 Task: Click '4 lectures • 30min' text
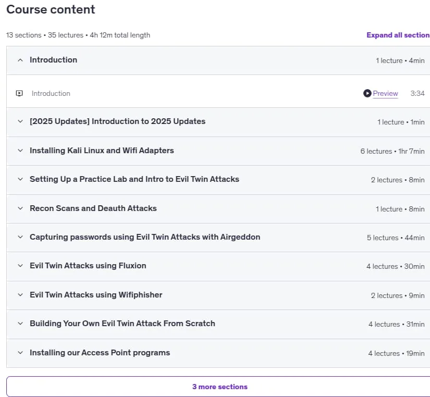tap(396, 266)
